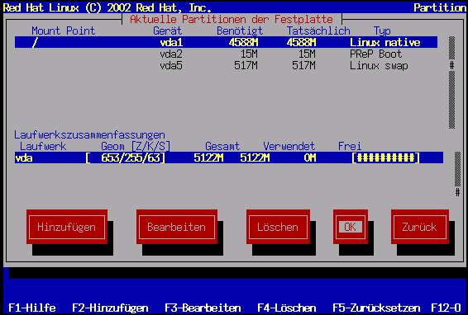Click the Typ column header

[x=382, y=31]
